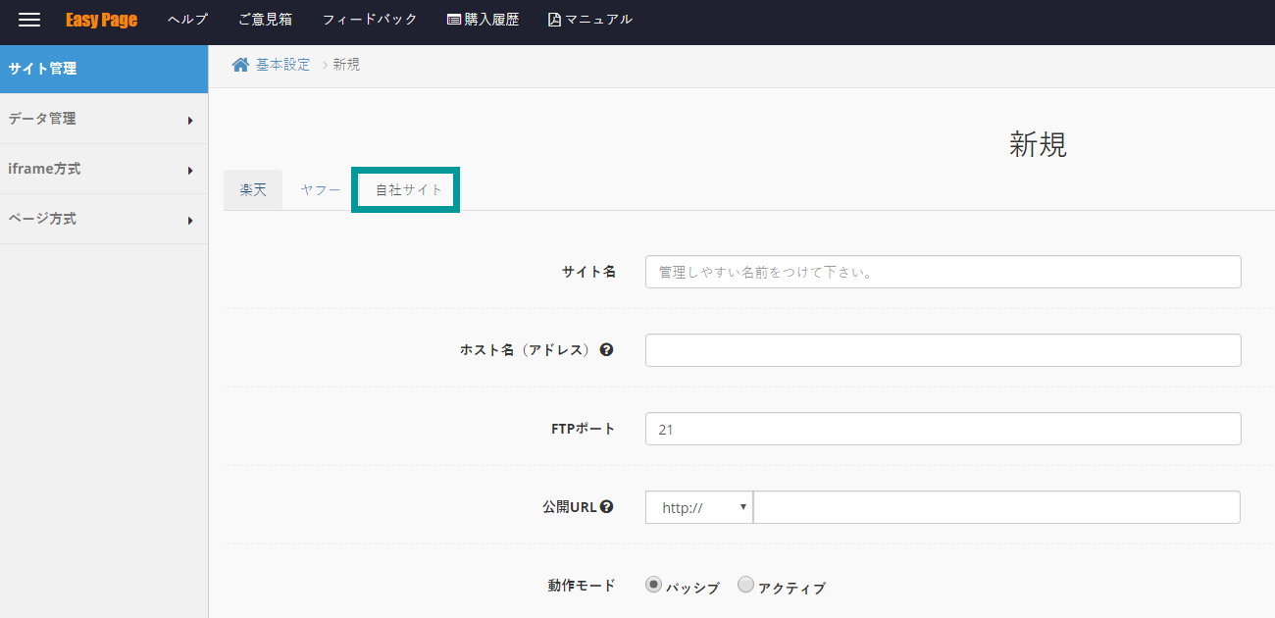Open the iframe方式 sidebar item

(104, 169)
